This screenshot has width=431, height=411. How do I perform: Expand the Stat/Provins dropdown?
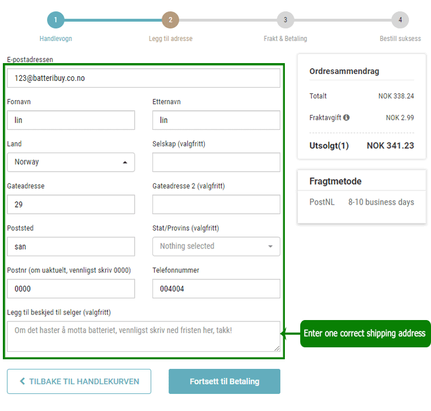pyautogui.click(x=216, y=246)
